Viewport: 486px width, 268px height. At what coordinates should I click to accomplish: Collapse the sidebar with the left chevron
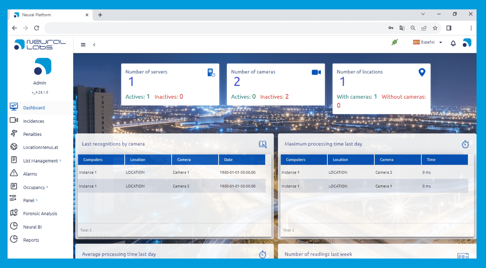pos(94,45)
